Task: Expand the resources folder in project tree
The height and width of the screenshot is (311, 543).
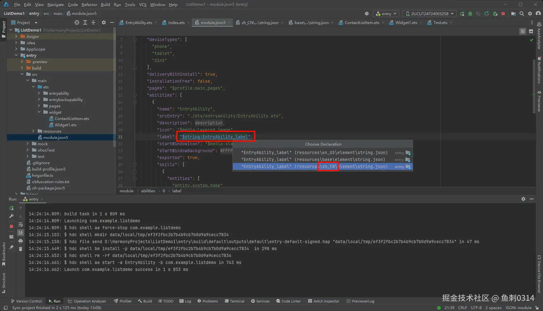Action: pyautogui.click(x=33, y=131)
